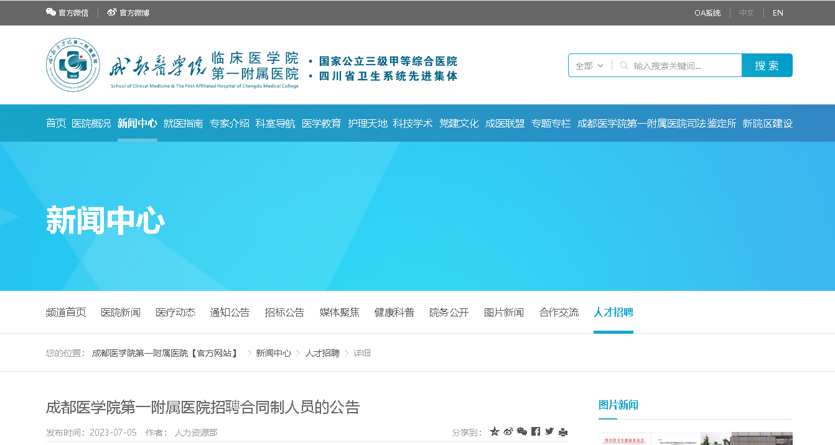Share article to Facebook
The height and width of the screenshot is (445, 835).
coord(536,431)
